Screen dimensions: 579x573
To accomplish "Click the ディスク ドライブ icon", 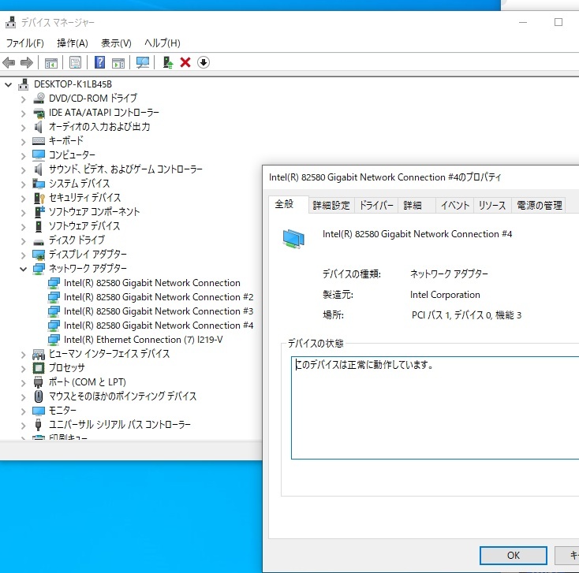I will [x=39, y=242].
